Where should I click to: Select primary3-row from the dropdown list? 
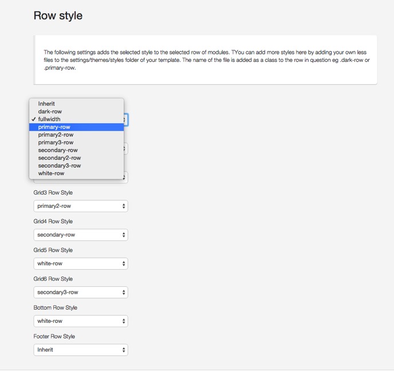(x=76, y=143)
